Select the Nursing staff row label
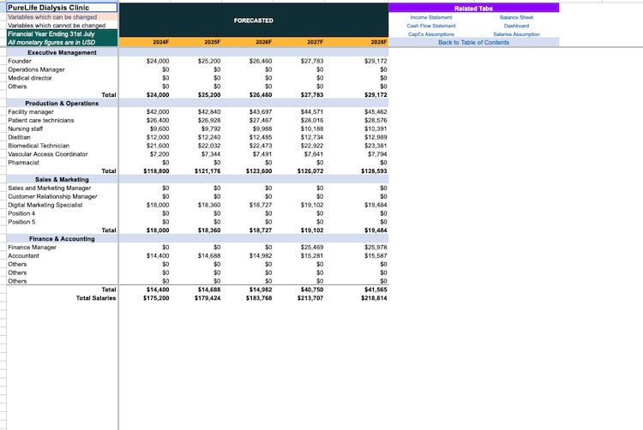The height and width of the screenshot is (430, 643). 25,128
